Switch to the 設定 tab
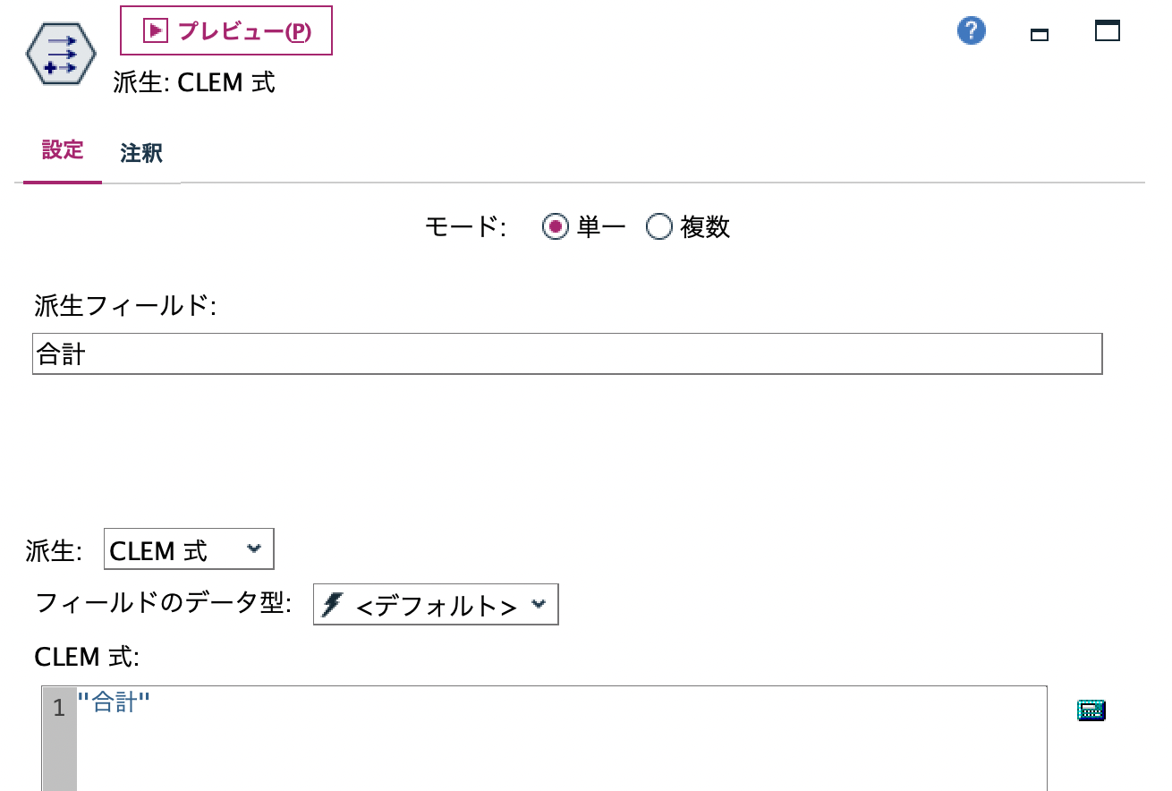 [x=60, y=152]
